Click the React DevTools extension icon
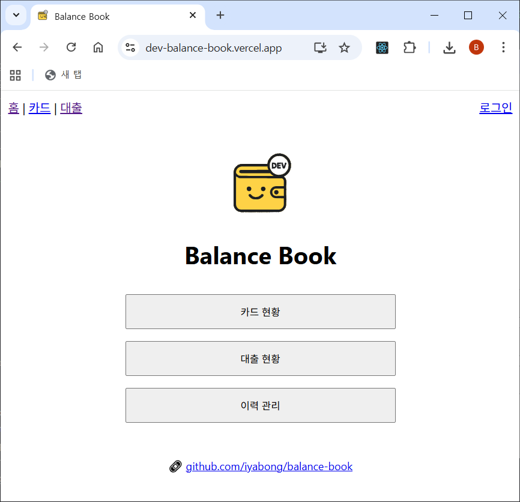Viewport: 520px width, 502px height. click(382, 47)
